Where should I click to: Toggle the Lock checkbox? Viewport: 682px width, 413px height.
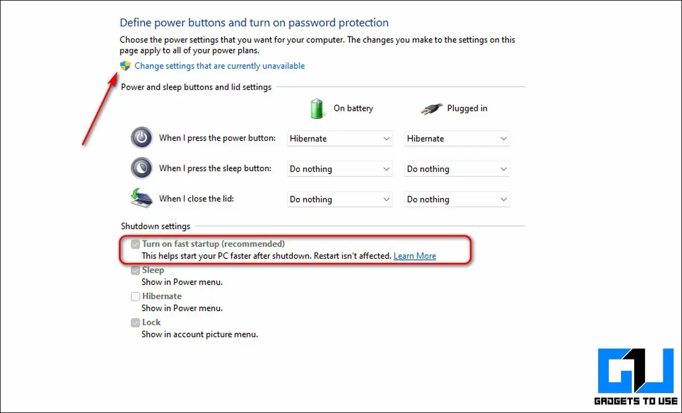[135, 323]
